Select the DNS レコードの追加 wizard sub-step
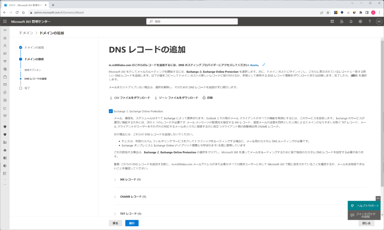This screenshot has height=230, width=384. 33,79
